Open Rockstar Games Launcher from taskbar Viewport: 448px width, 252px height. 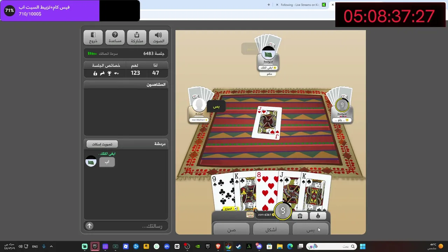(146, 246)
